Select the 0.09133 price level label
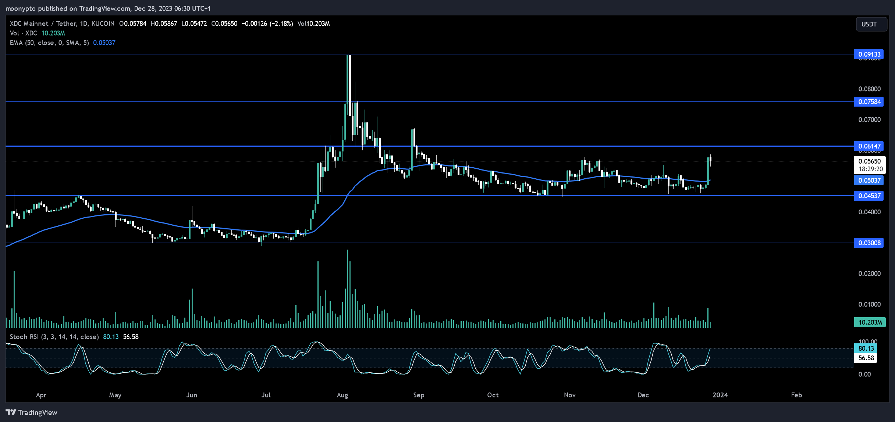Image resolution: width=895 pixels, height=422 pixels. (869, 54)
